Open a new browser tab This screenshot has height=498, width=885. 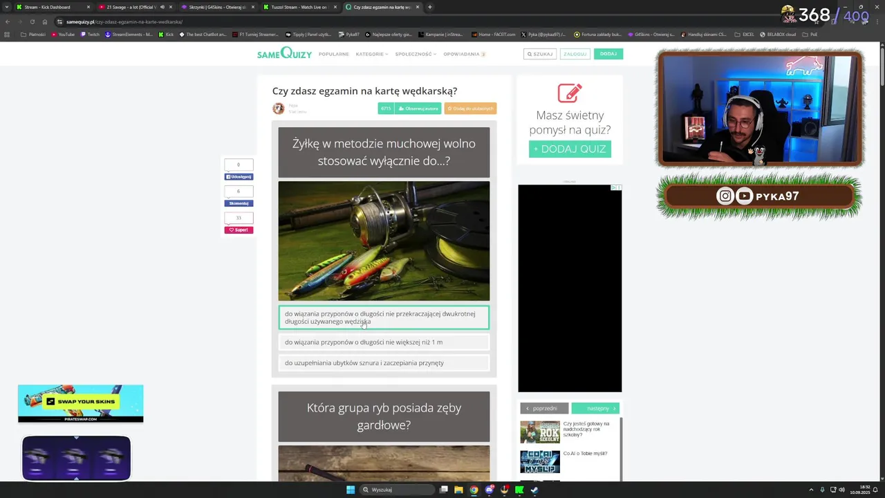(x=429, y=7)
